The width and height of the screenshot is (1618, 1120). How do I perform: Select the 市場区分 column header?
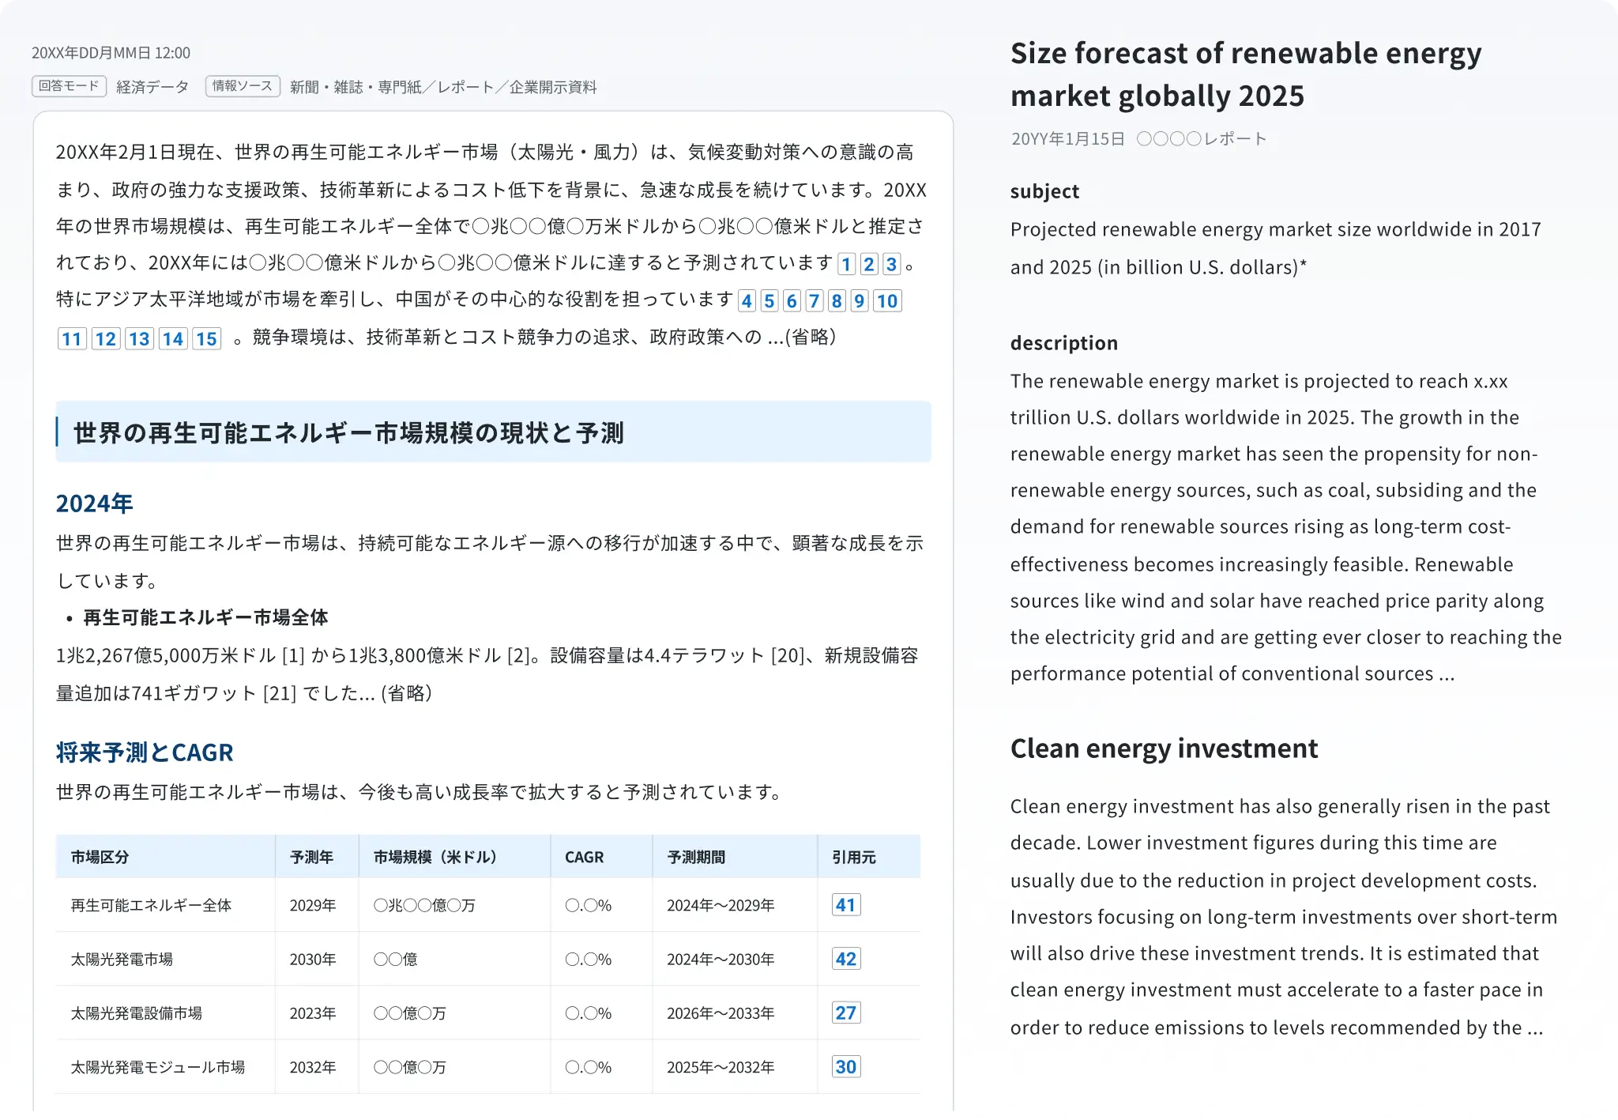pyautogui.click(x=100, y=857)
